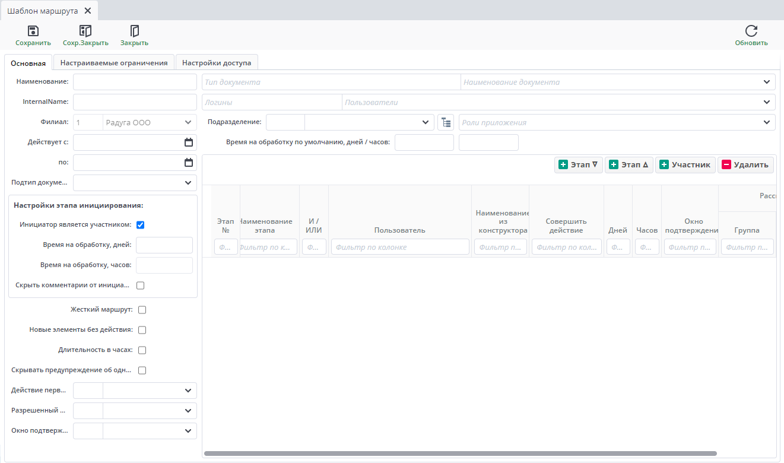The width and height of the screenshot is (784, 463).
Task: Click the plus icon on Этап ∇ button
Action: [x=563, y=165]
